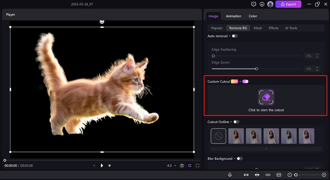Viewport: 330px width, 180px height.
Task: Disable the Custom Cutout toggle
Action: pos(245,82)
